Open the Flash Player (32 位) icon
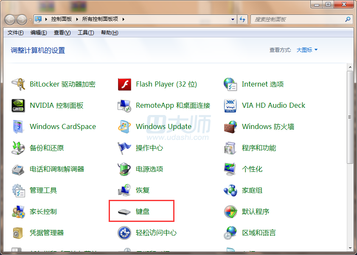Viewport: 357px width, 255px height. point(124,84)
